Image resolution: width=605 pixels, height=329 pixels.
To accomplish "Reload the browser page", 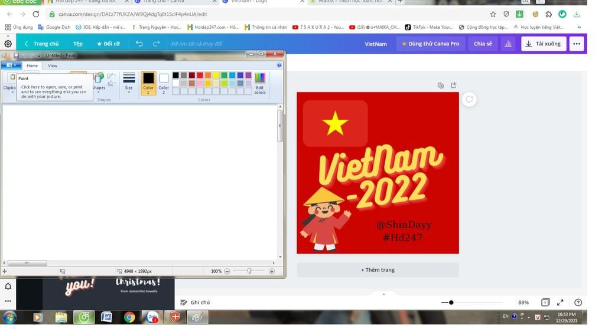I will [x=36, y=14].
